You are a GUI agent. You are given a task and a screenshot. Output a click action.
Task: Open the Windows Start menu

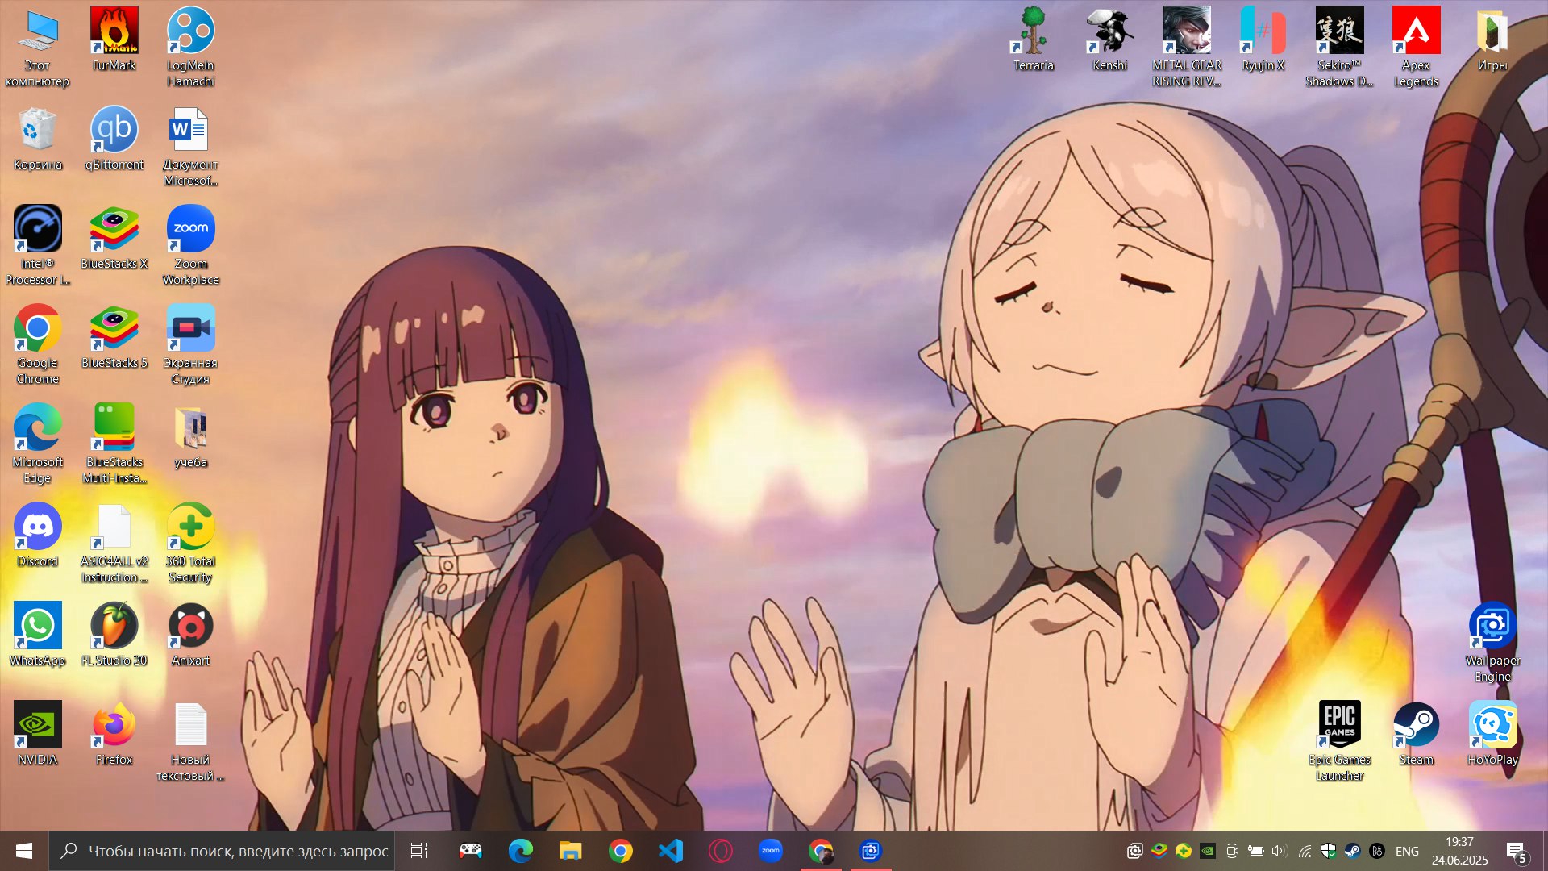24,851
